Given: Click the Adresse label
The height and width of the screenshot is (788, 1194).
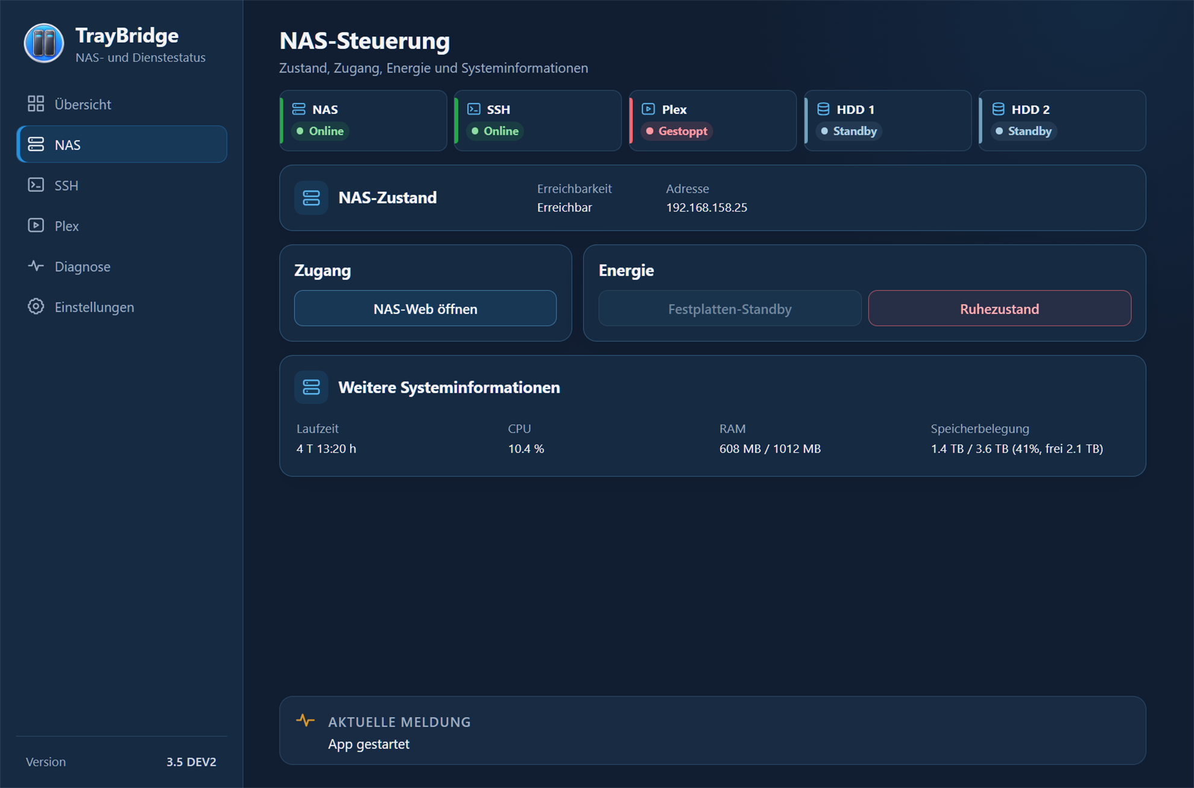Looking at the screenshot, I should tap(687, 189).
